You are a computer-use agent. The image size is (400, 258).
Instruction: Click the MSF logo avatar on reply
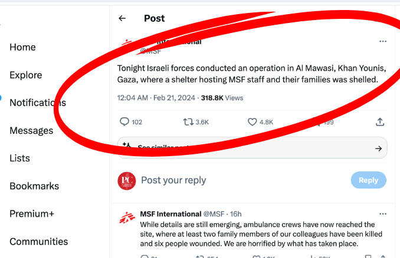pyautogui.click(x=127, y=217)
